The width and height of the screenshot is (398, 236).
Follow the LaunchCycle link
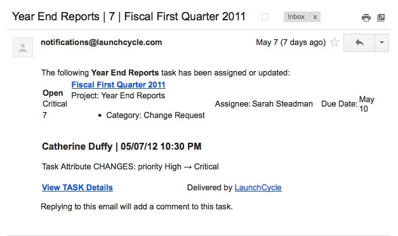pos(258,187)
